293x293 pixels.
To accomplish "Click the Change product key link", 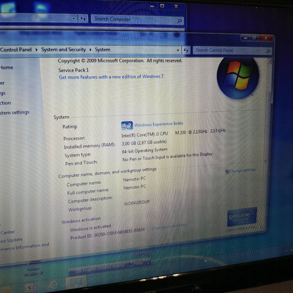I will (169, 227).
